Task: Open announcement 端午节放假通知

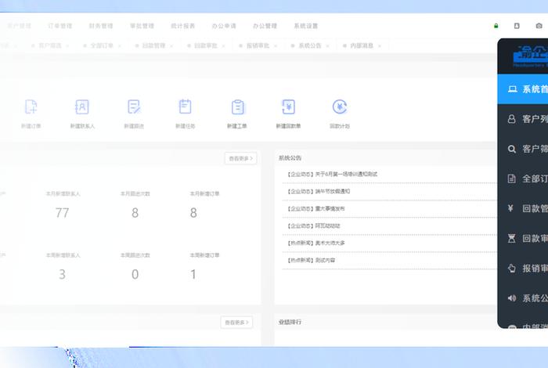Action: pyautogui.click(x=319, y=191)
